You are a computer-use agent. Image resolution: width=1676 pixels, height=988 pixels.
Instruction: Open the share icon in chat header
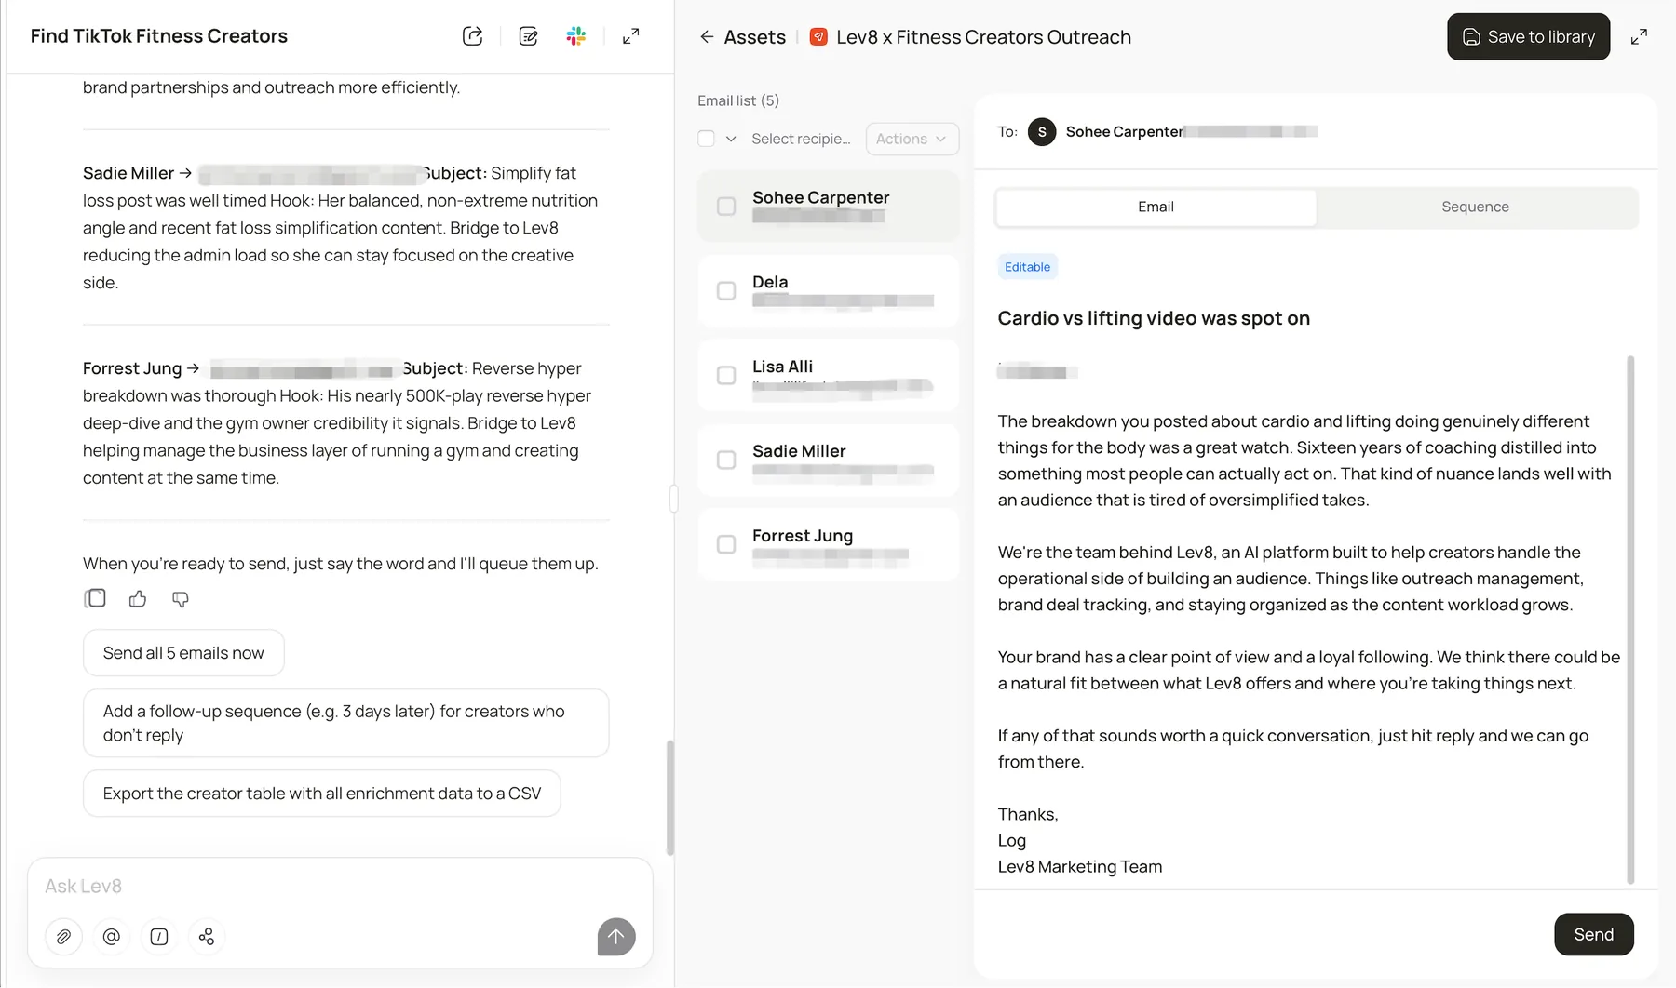coord(472,36)
